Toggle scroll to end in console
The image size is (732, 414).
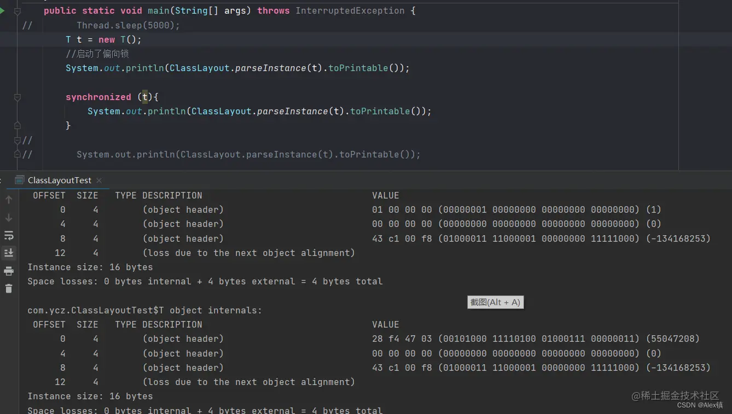(9, 253)
